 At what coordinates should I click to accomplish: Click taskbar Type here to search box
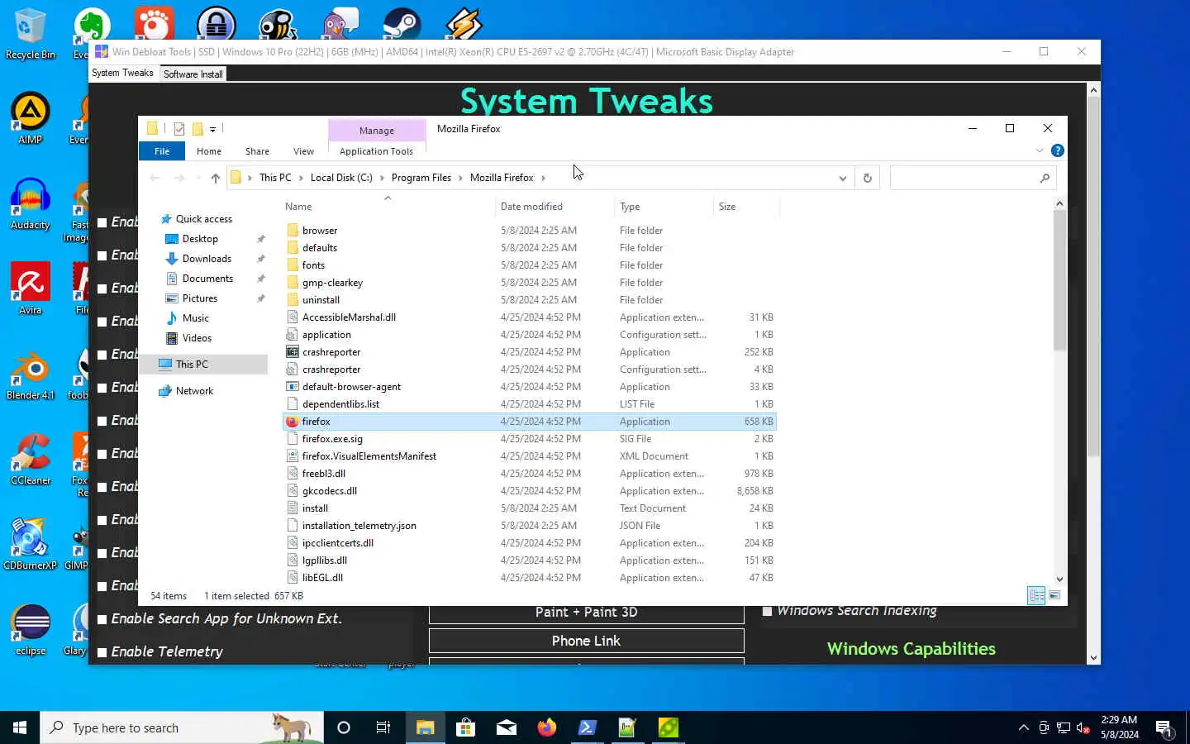tap(182, 727)
